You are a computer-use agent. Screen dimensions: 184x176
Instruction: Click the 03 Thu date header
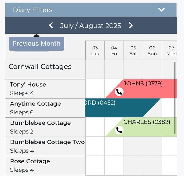point(95,51)
